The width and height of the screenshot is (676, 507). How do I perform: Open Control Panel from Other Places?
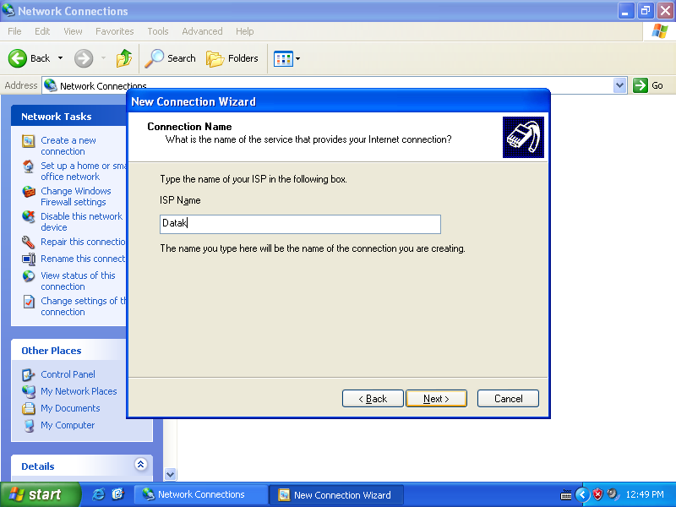point(68,374)
